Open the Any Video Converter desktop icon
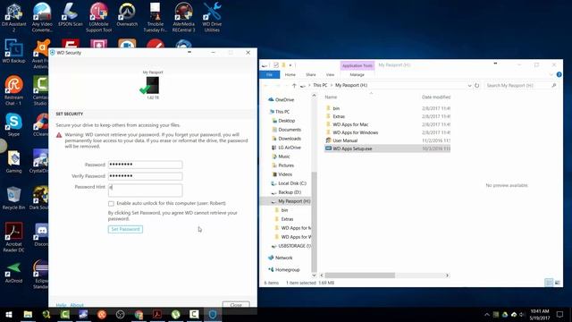Image resolution: width=572 pixels, height=322 pixels. pos(42,17)
